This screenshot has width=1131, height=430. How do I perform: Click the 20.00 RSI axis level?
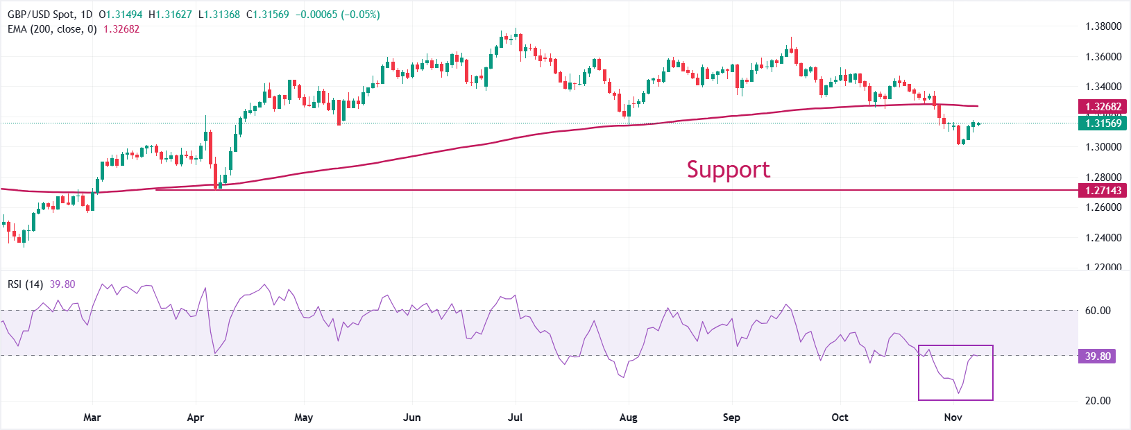[x=1098, y=401]
